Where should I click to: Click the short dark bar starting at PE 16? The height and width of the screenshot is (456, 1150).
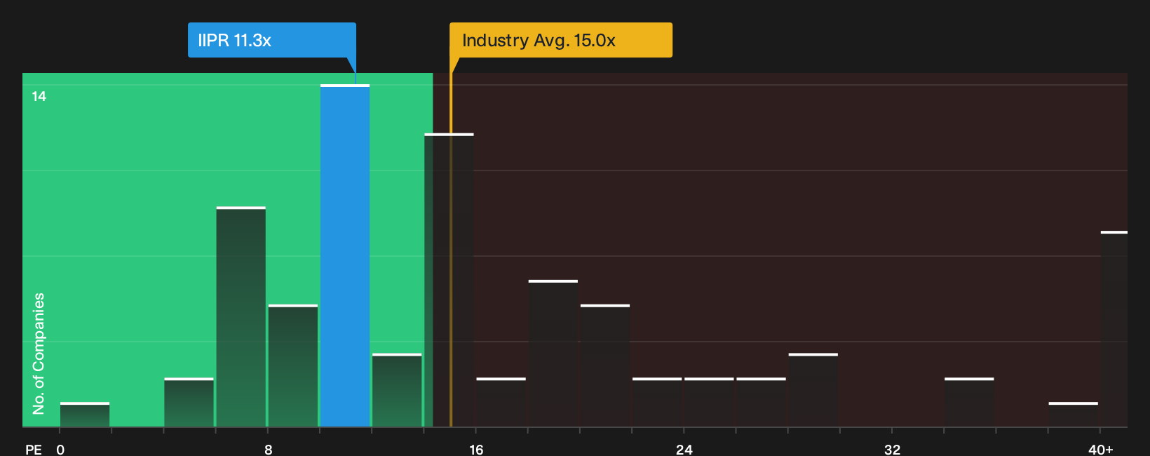point(501,402)
